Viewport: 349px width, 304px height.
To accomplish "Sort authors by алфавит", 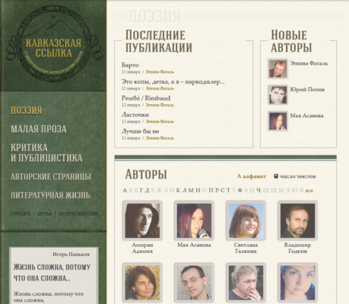I will click(x=252, y=176).
